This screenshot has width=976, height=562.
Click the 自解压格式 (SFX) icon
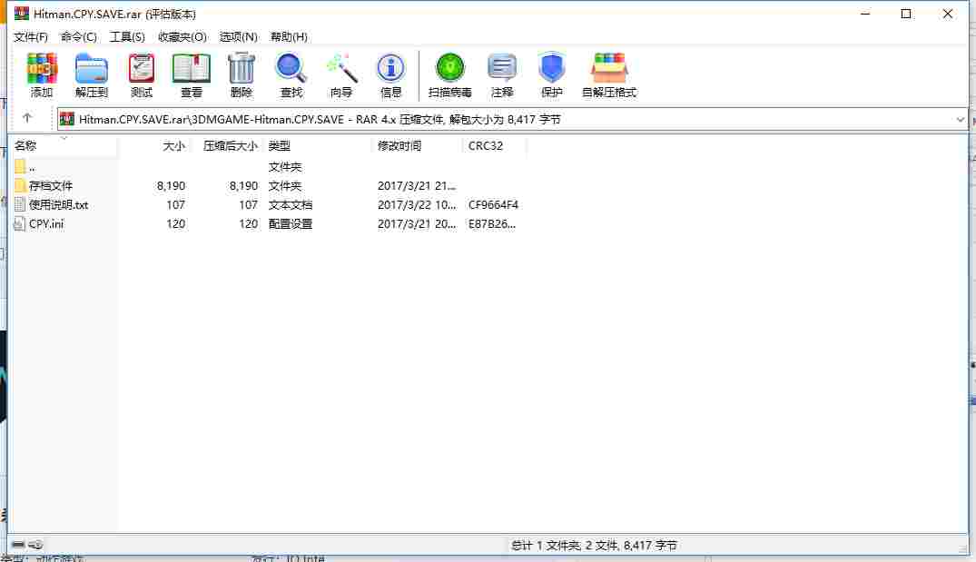tap(609, 68)
